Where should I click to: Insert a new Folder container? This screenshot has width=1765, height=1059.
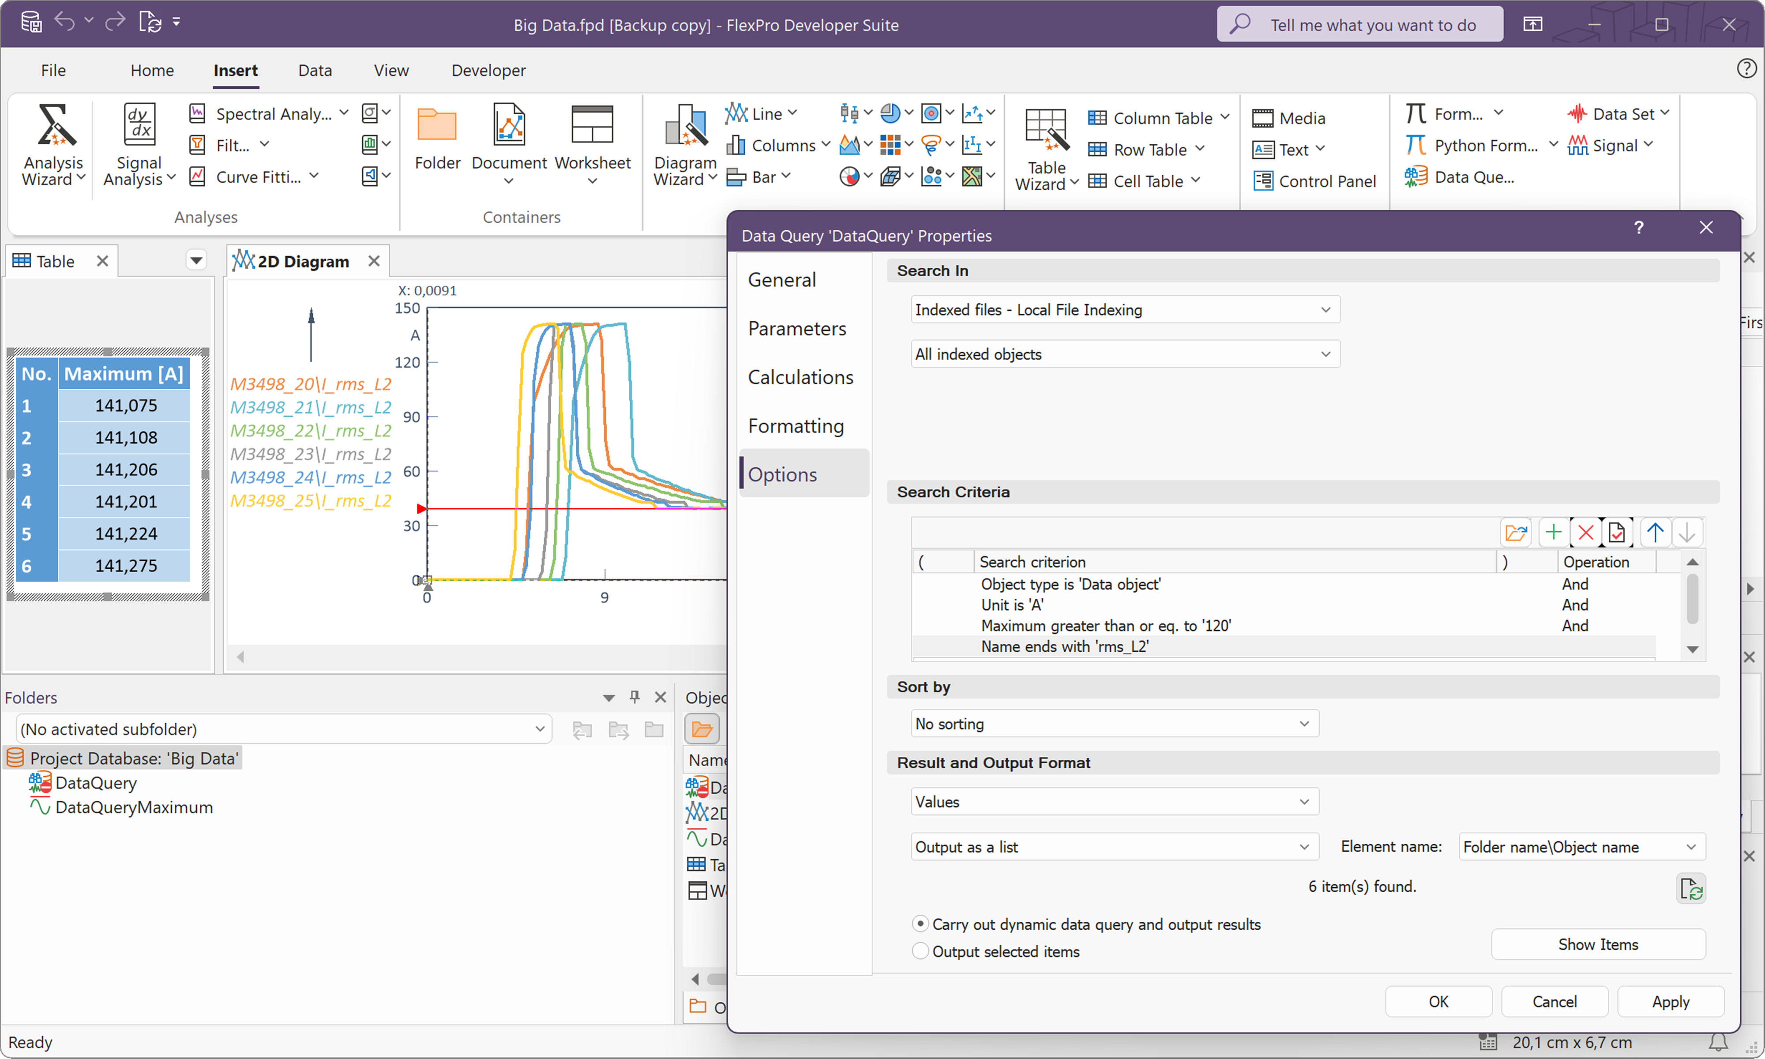click(436, 139)
